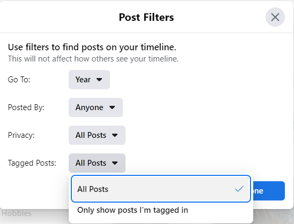
Task: Open the Privacy All Posts dropdown
Action: 97,135
